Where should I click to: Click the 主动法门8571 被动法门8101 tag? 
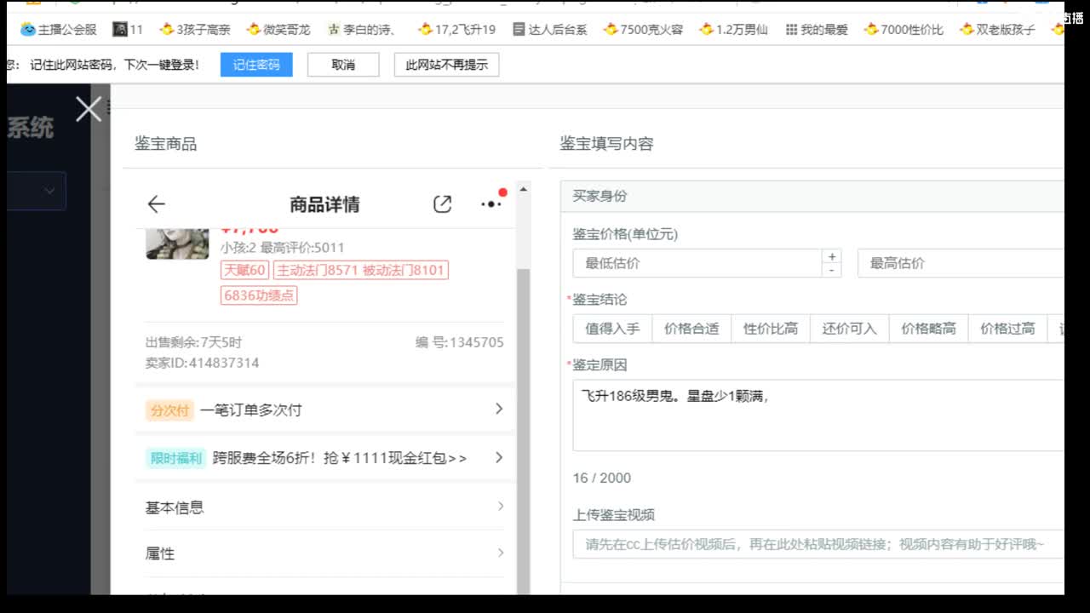coord(360,271)
